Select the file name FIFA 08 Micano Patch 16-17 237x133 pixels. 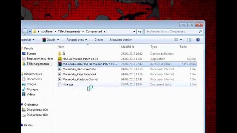pyautogui.click(x=80, y=59)
